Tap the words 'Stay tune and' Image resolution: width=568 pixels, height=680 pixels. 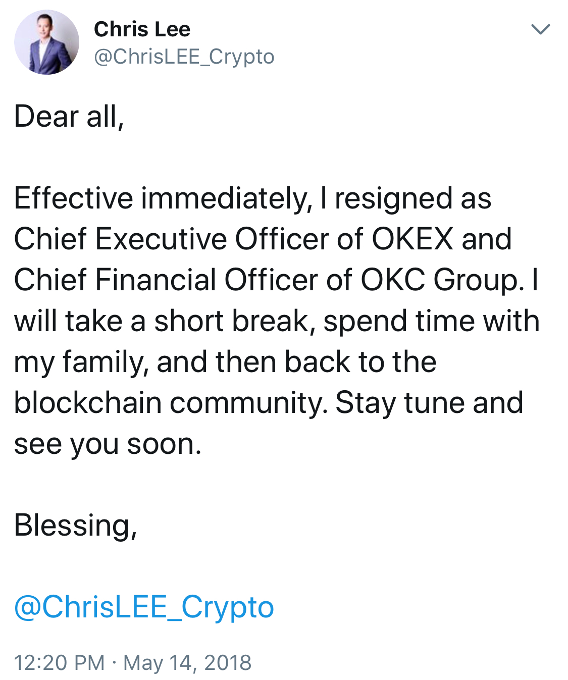(x=429, y=403)
